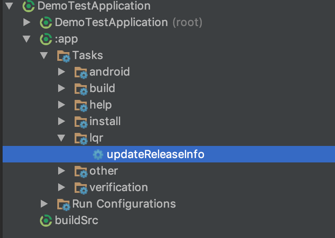Expand the install task group

click(x=61, y=122)
